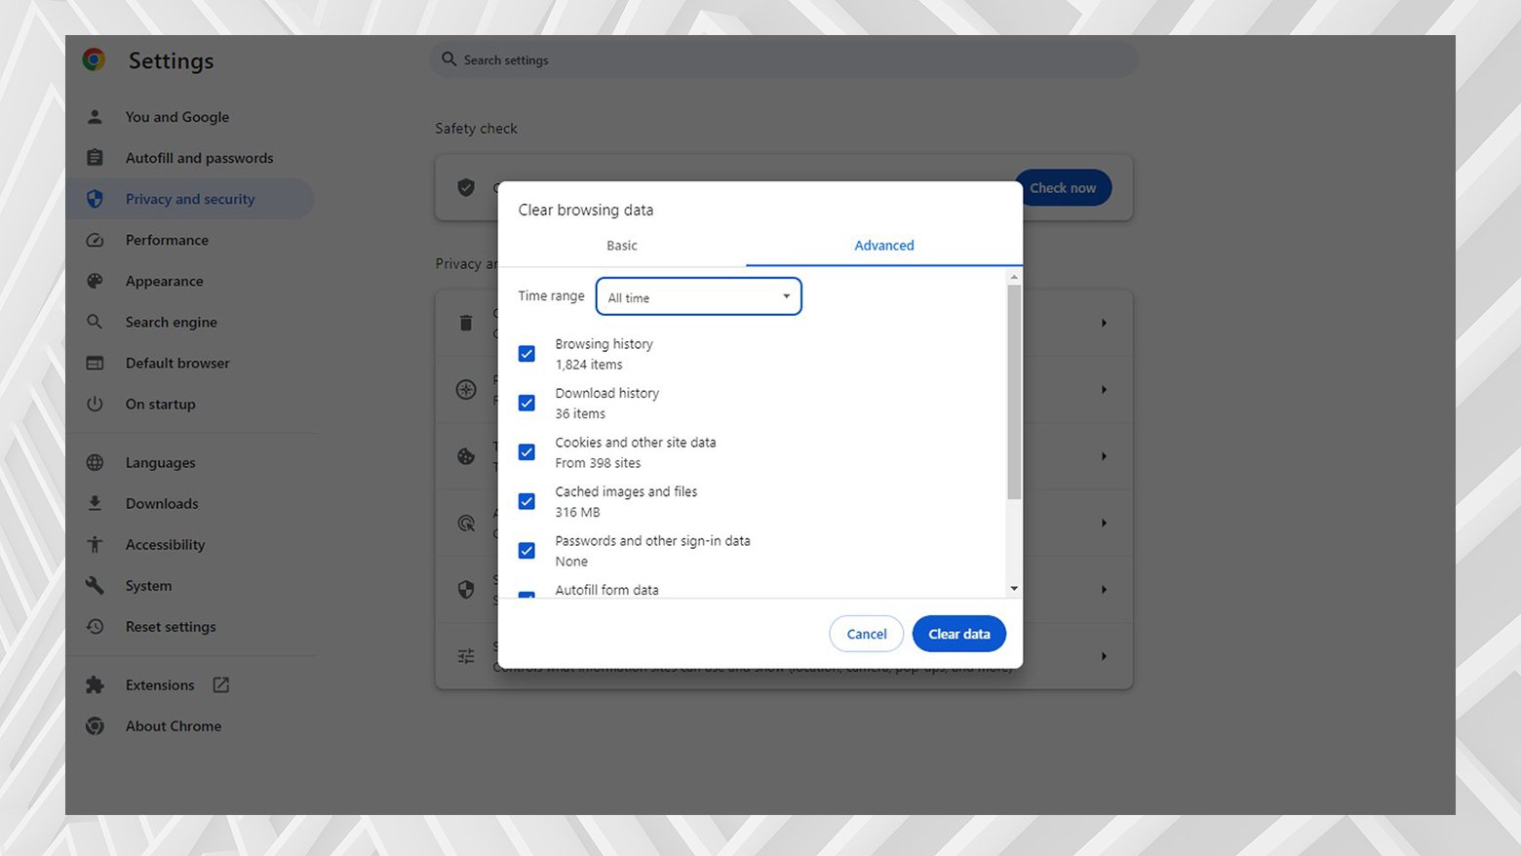Open Appearance using the palette icon

95,281
